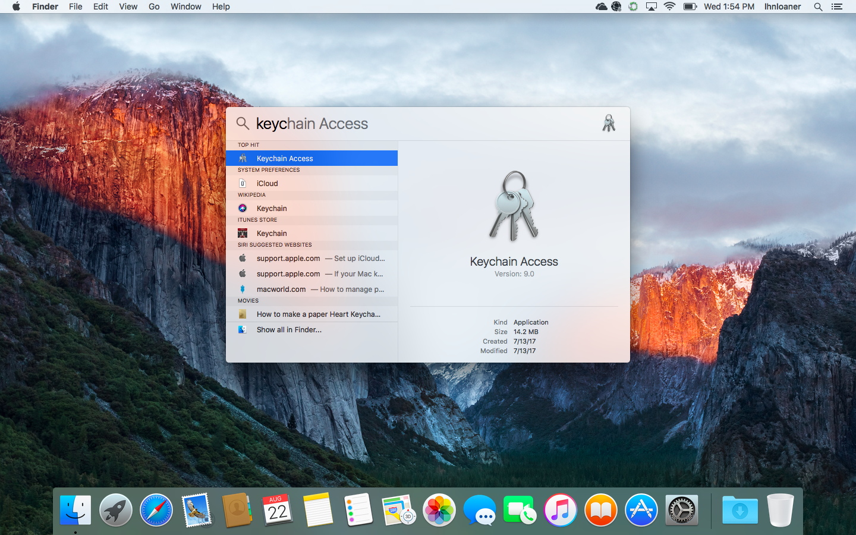856x535 pixels.
Task: Click the lhnloaner user name menu
Action: (782, 7)
